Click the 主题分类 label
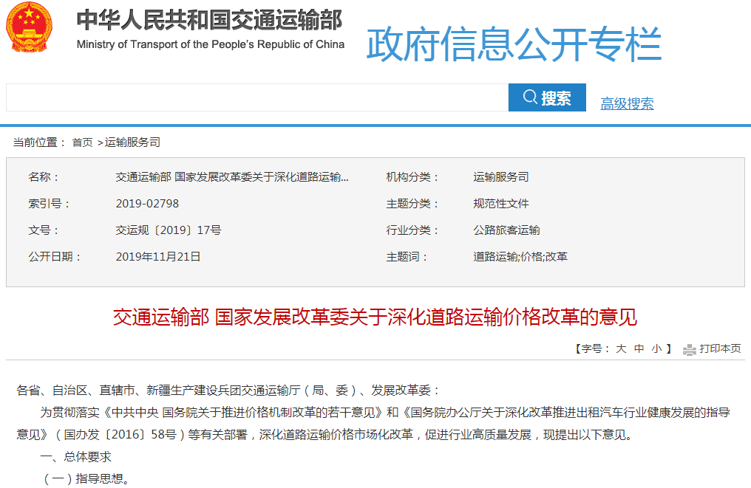 click(x=412, y=204)
